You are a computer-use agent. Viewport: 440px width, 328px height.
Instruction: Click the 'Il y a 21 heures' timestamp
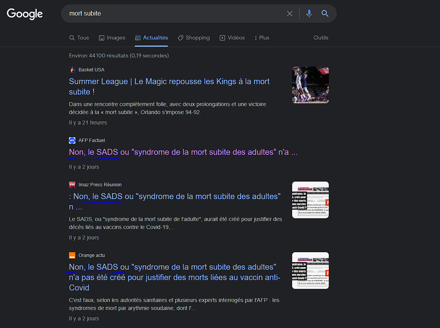coord(88,123)
